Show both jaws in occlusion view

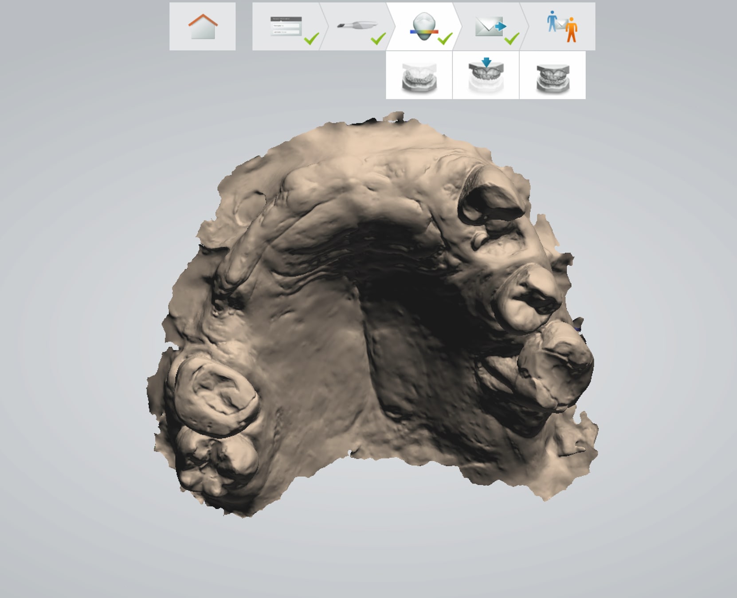(553, 75)
